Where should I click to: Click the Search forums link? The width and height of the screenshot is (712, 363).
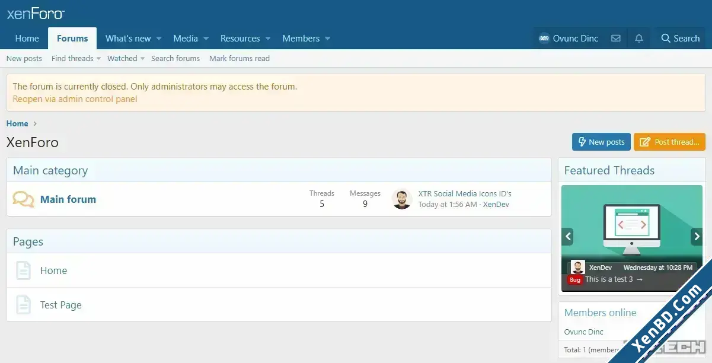pos(175,58)
